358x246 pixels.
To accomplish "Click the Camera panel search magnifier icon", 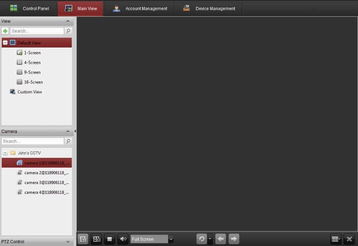I will [x=68, y=141].
